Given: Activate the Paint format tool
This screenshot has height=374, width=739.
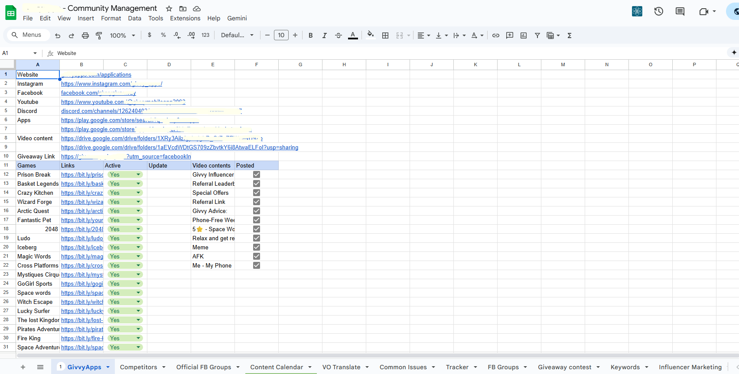Looking at the screenshot, I should (99, 35).
